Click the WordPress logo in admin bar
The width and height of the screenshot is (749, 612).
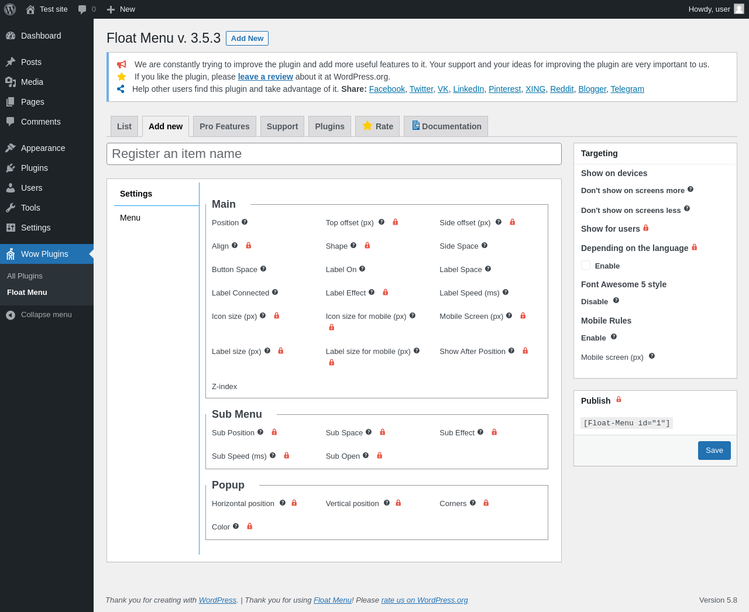[x=10, y=9]
